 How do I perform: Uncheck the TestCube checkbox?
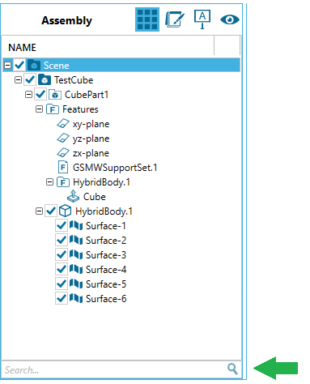tap(30, 80)
